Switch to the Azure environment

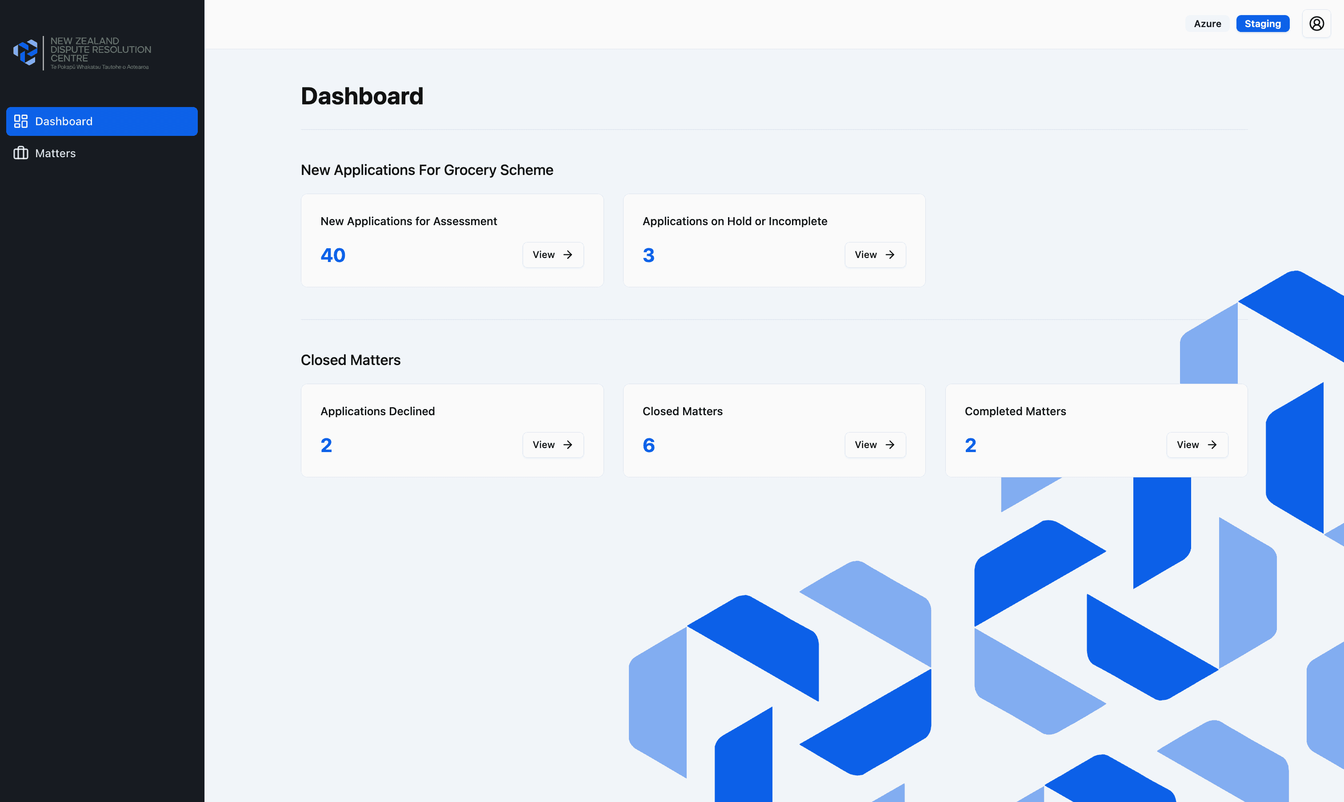point(1207,24)
